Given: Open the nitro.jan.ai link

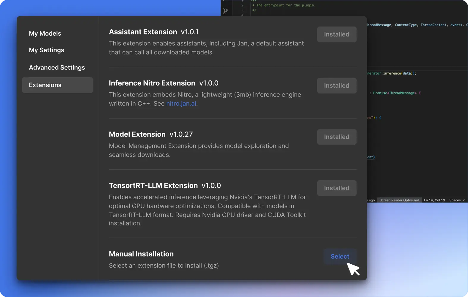Looking at the screenshot, I should (181, 104).
